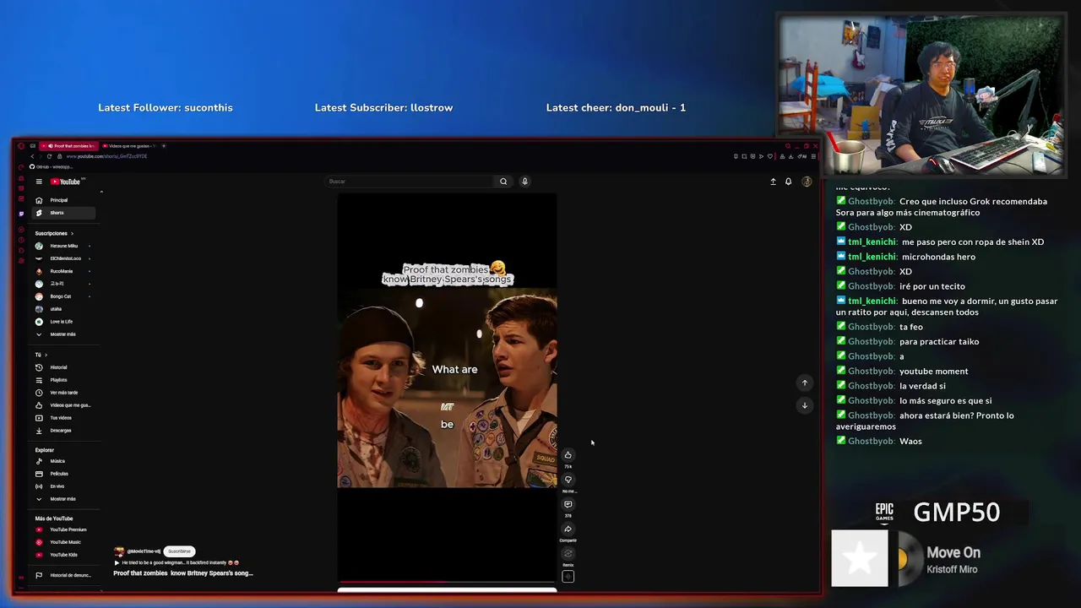
Task: Click the browser address bar URL
Action: point(106,156)
